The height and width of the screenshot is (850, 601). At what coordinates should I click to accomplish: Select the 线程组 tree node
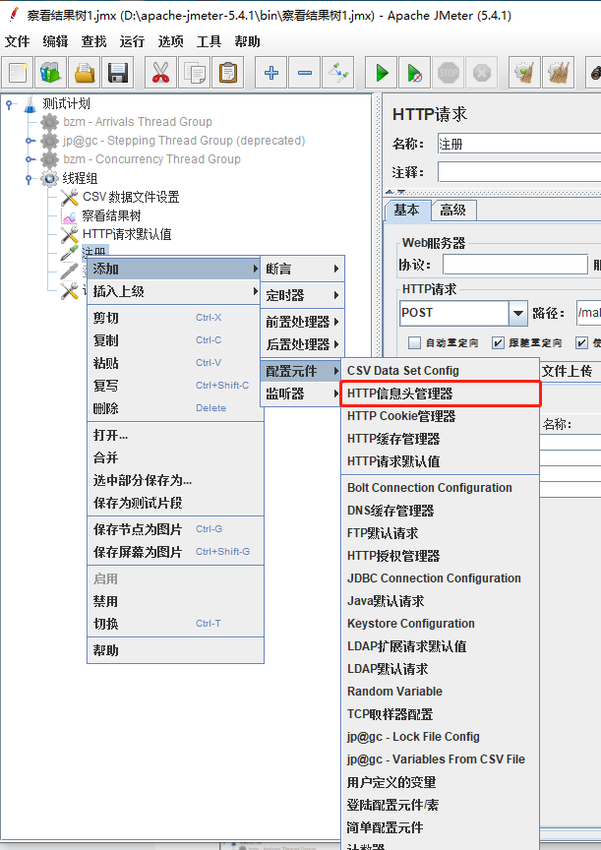[79, 178]
